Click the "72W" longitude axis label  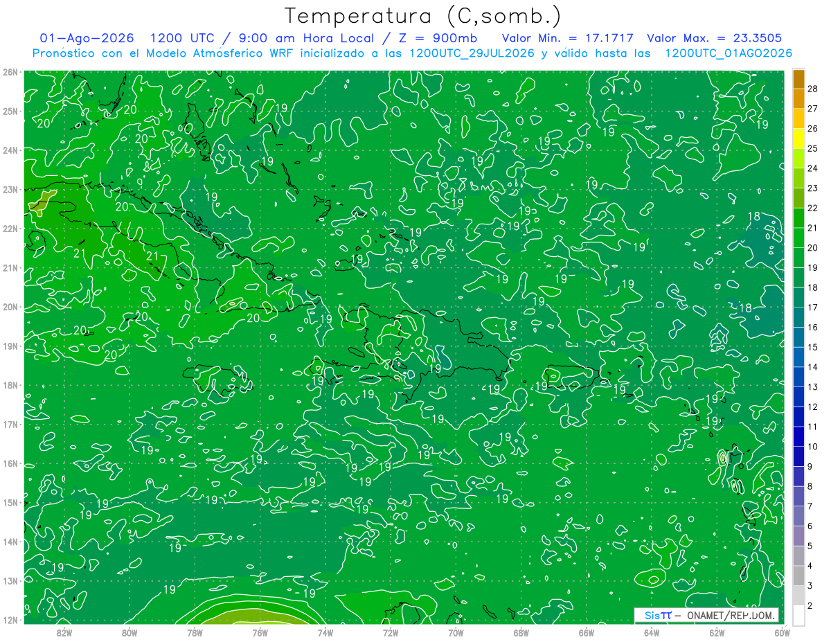click(391, 632)
